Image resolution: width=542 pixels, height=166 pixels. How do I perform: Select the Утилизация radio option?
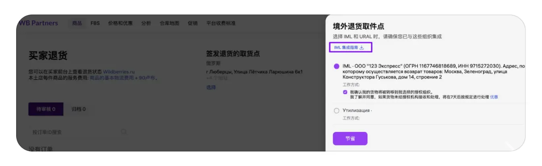point(336,110)
